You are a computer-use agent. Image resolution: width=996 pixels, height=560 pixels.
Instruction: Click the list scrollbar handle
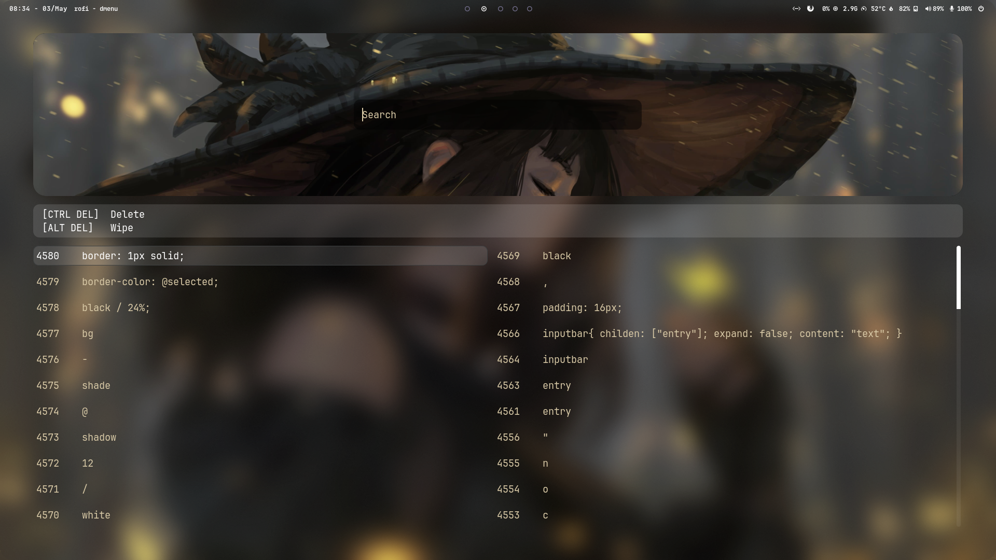coord(958,278)
